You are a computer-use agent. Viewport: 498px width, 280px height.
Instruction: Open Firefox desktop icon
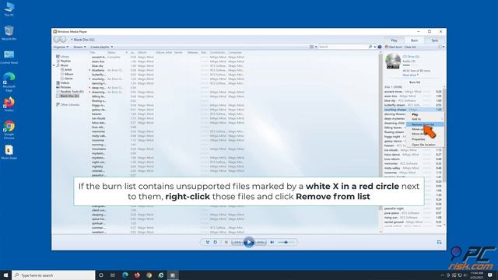point(9,104)
